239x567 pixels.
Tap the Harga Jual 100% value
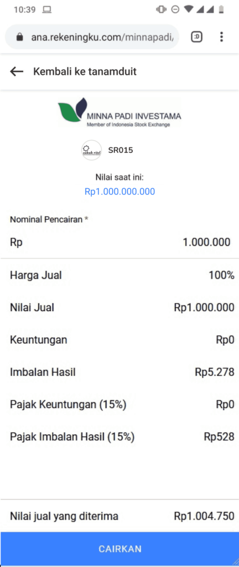[221, 275]
